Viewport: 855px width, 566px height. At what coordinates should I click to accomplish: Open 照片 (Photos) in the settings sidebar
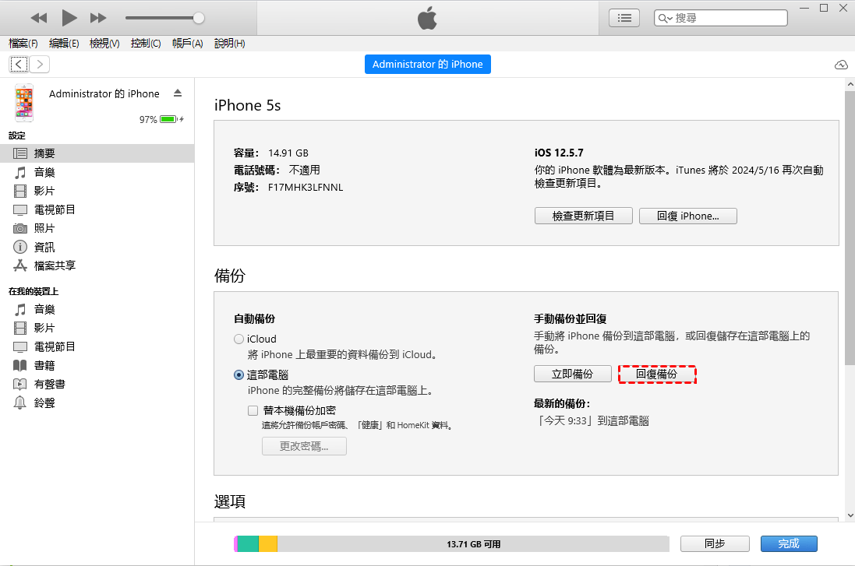click(x=44, y=228)
